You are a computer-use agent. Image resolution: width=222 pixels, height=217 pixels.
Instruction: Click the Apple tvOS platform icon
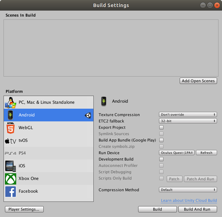click(x=10, y=141)
